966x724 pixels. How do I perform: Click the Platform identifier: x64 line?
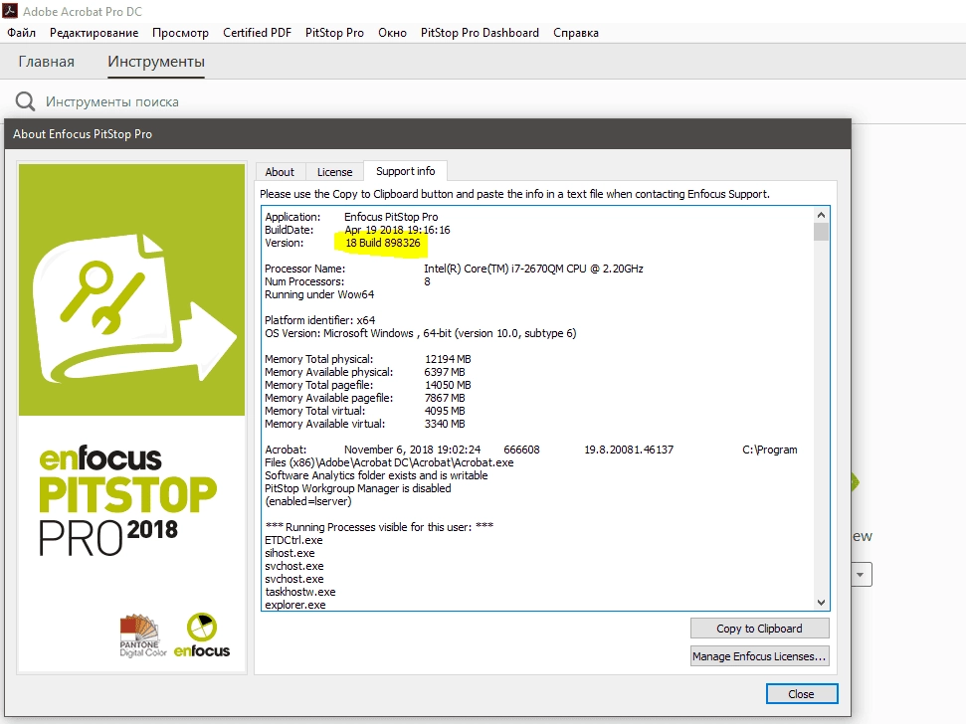tap(319, 320)
